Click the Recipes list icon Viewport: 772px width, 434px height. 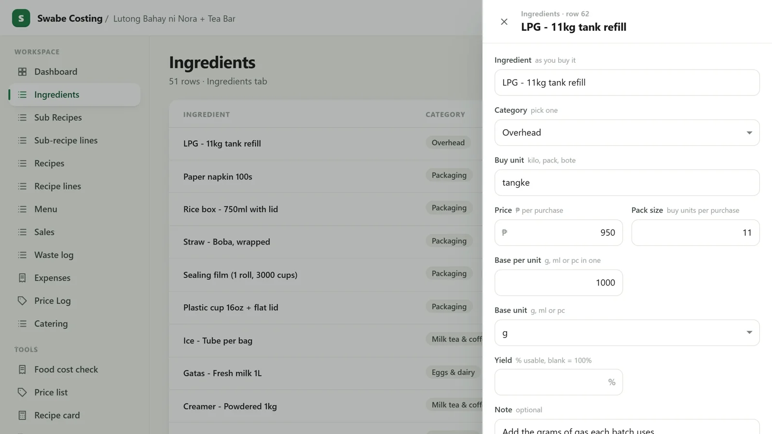coord(22,163)
